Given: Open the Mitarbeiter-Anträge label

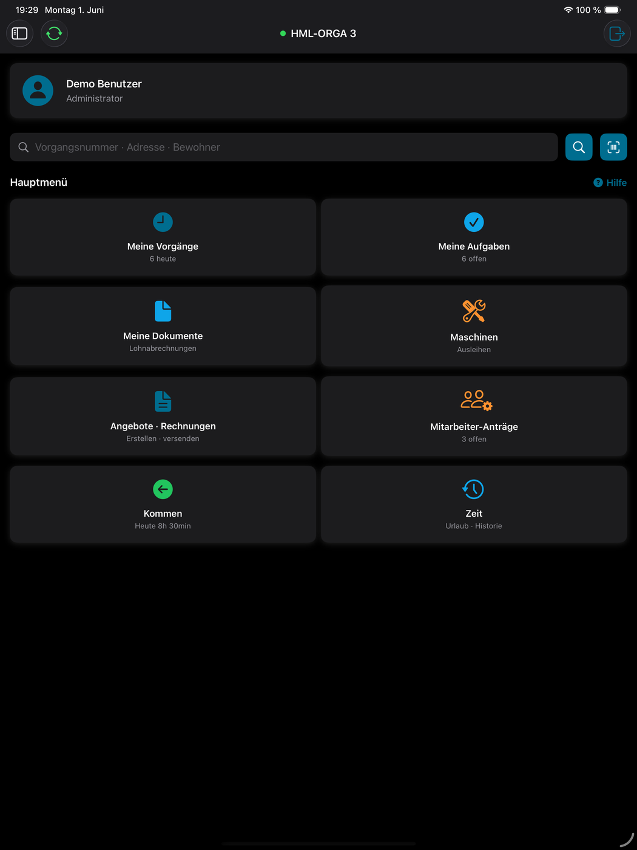Looking at the screenshot, I should coord(474,427).
